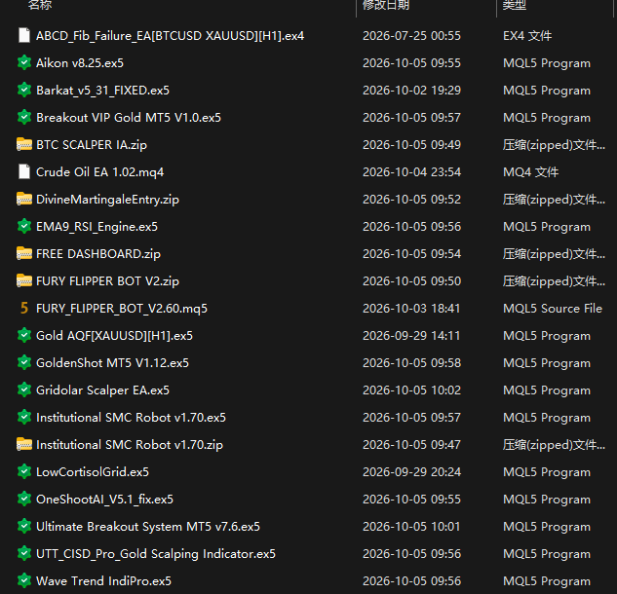Click the EX4 文件 type cell
Screen dimensions: 617x594
pyautogui.click(x=527, y=36)
